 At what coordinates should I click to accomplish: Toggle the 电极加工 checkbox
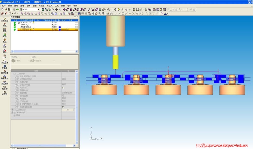[x=63, y=87]
